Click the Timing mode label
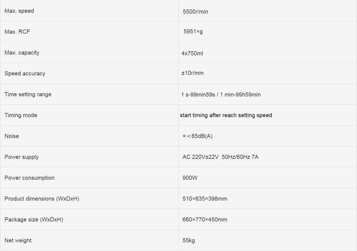This screenshot has width=357, height=251. tap(21, 115)
